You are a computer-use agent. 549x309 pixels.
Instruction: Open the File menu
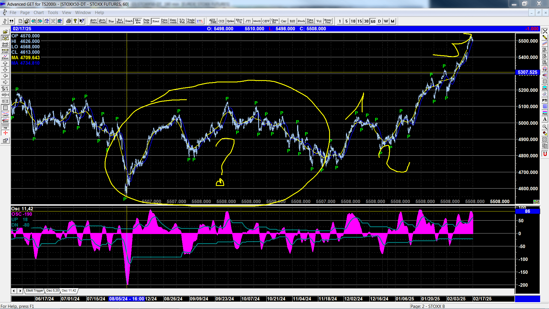(13, 13)
